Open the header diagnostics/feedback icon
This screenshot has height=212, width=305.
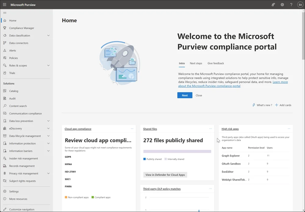(x=273, y=5)
